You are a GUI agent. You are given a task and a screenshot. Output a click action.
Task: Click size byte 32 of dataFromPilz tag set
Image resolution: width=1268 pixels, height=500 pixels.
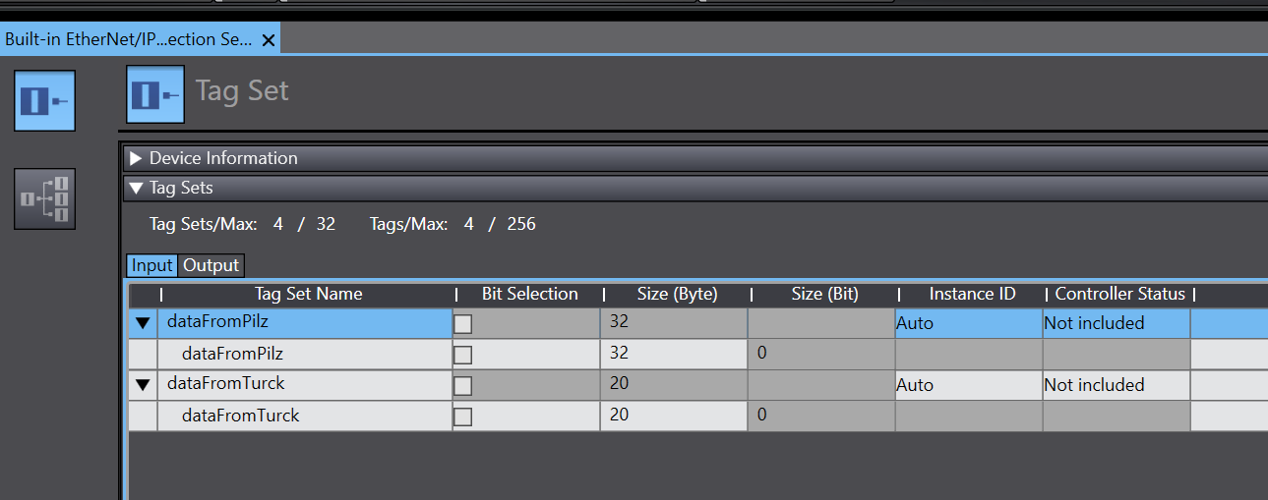[x=674, y=323]
